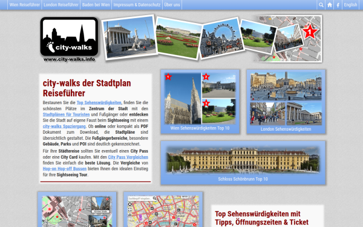Click the www.city-walks.info text under logo
Image resolution: width=363 pixels, height=227 pixels.
[x=69, y=59]
